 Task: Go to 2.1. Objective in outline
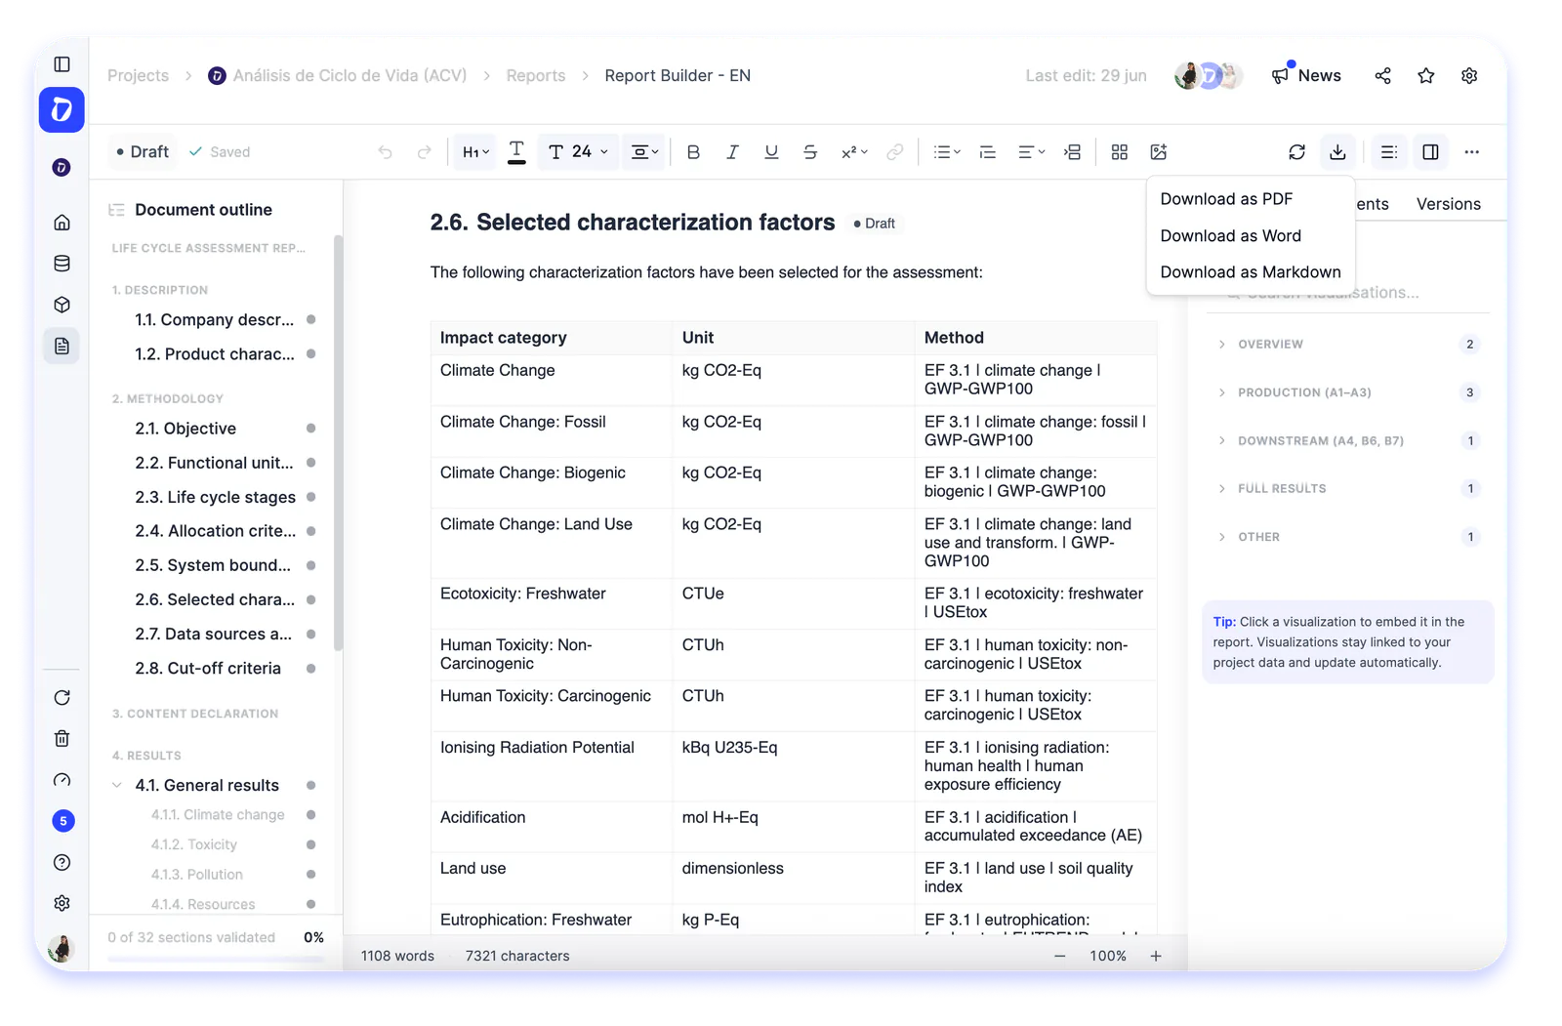185,429
